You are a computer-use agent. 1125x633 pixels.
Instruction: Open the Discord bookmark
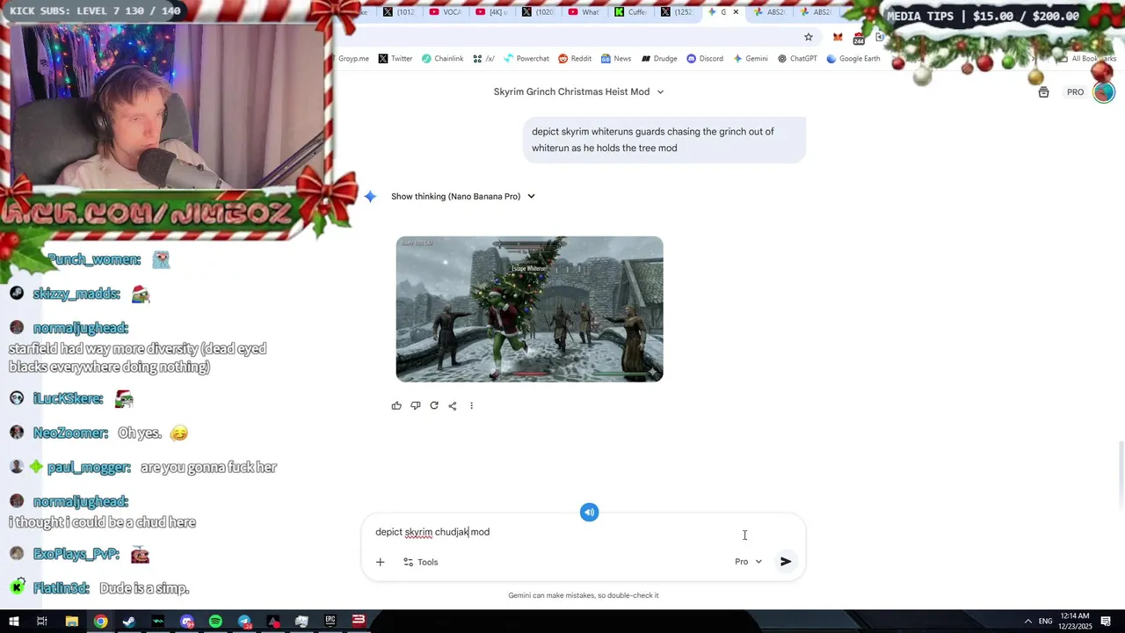(x=705, y=59)
